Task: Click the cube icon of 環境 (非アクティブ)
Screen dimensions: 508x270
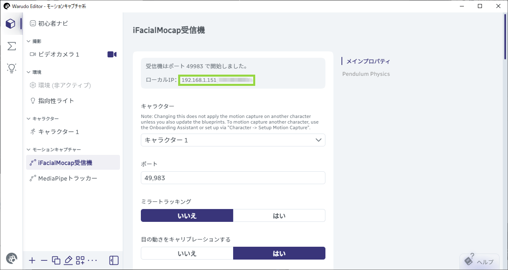Action: click(x=33, y=85)
